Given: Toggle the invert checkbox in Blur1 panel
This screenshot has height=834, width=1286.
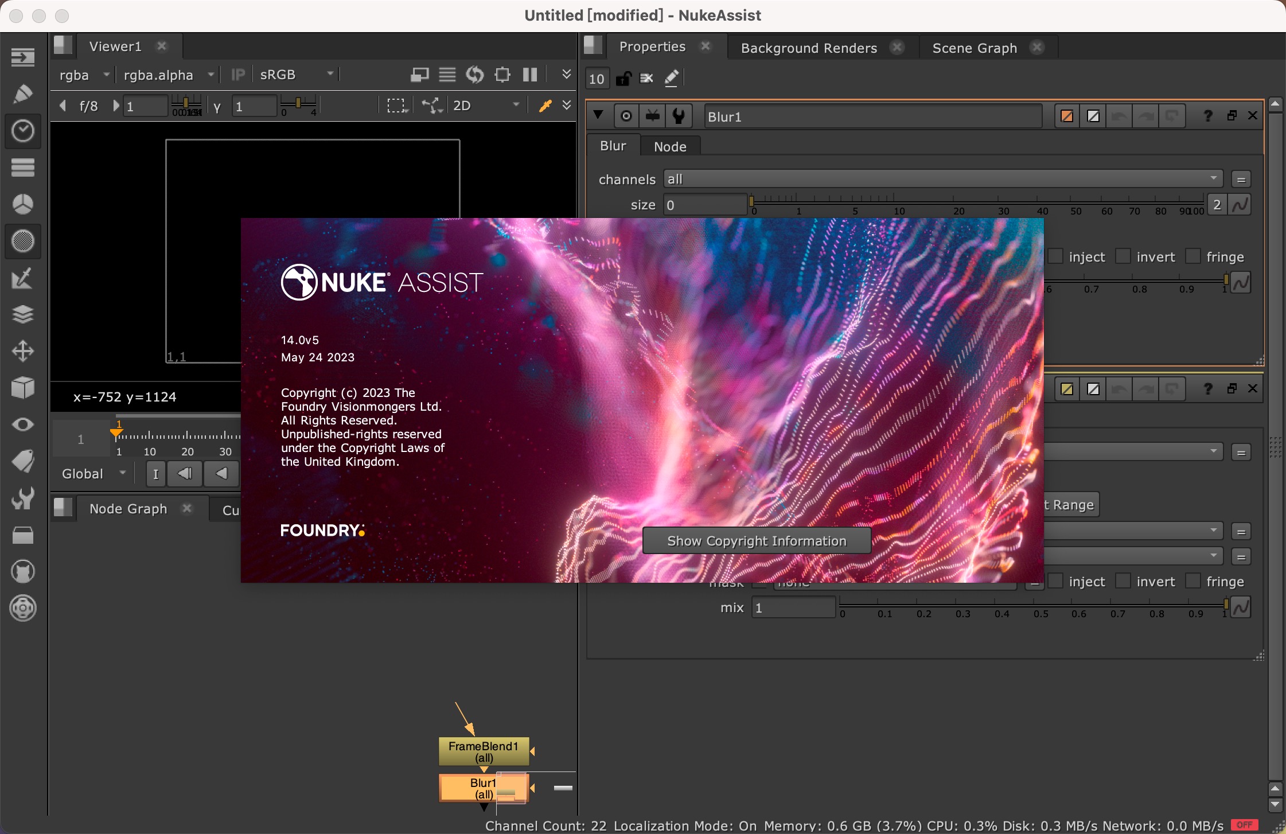Looking at the screenshot, I should click(x=1123, y=256).
